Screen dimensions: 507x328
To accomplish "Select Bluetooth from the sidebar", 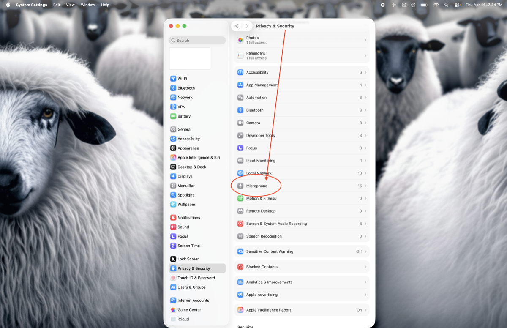I will (x=185, y=87).
